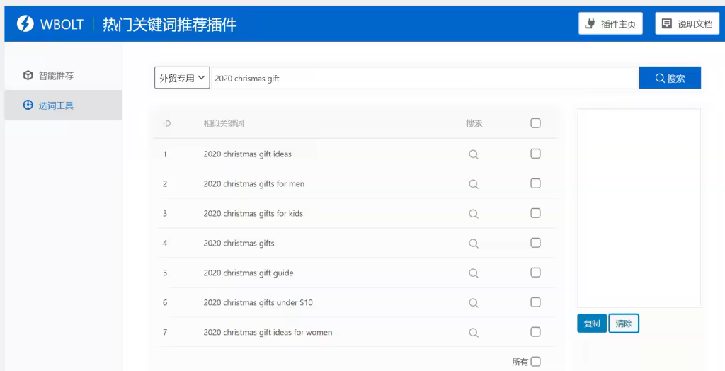Screen dimensions: 725x371
Task: Search keyword '2020 christmas gift ideas' via magnifier icon
Action: [474, 154]
